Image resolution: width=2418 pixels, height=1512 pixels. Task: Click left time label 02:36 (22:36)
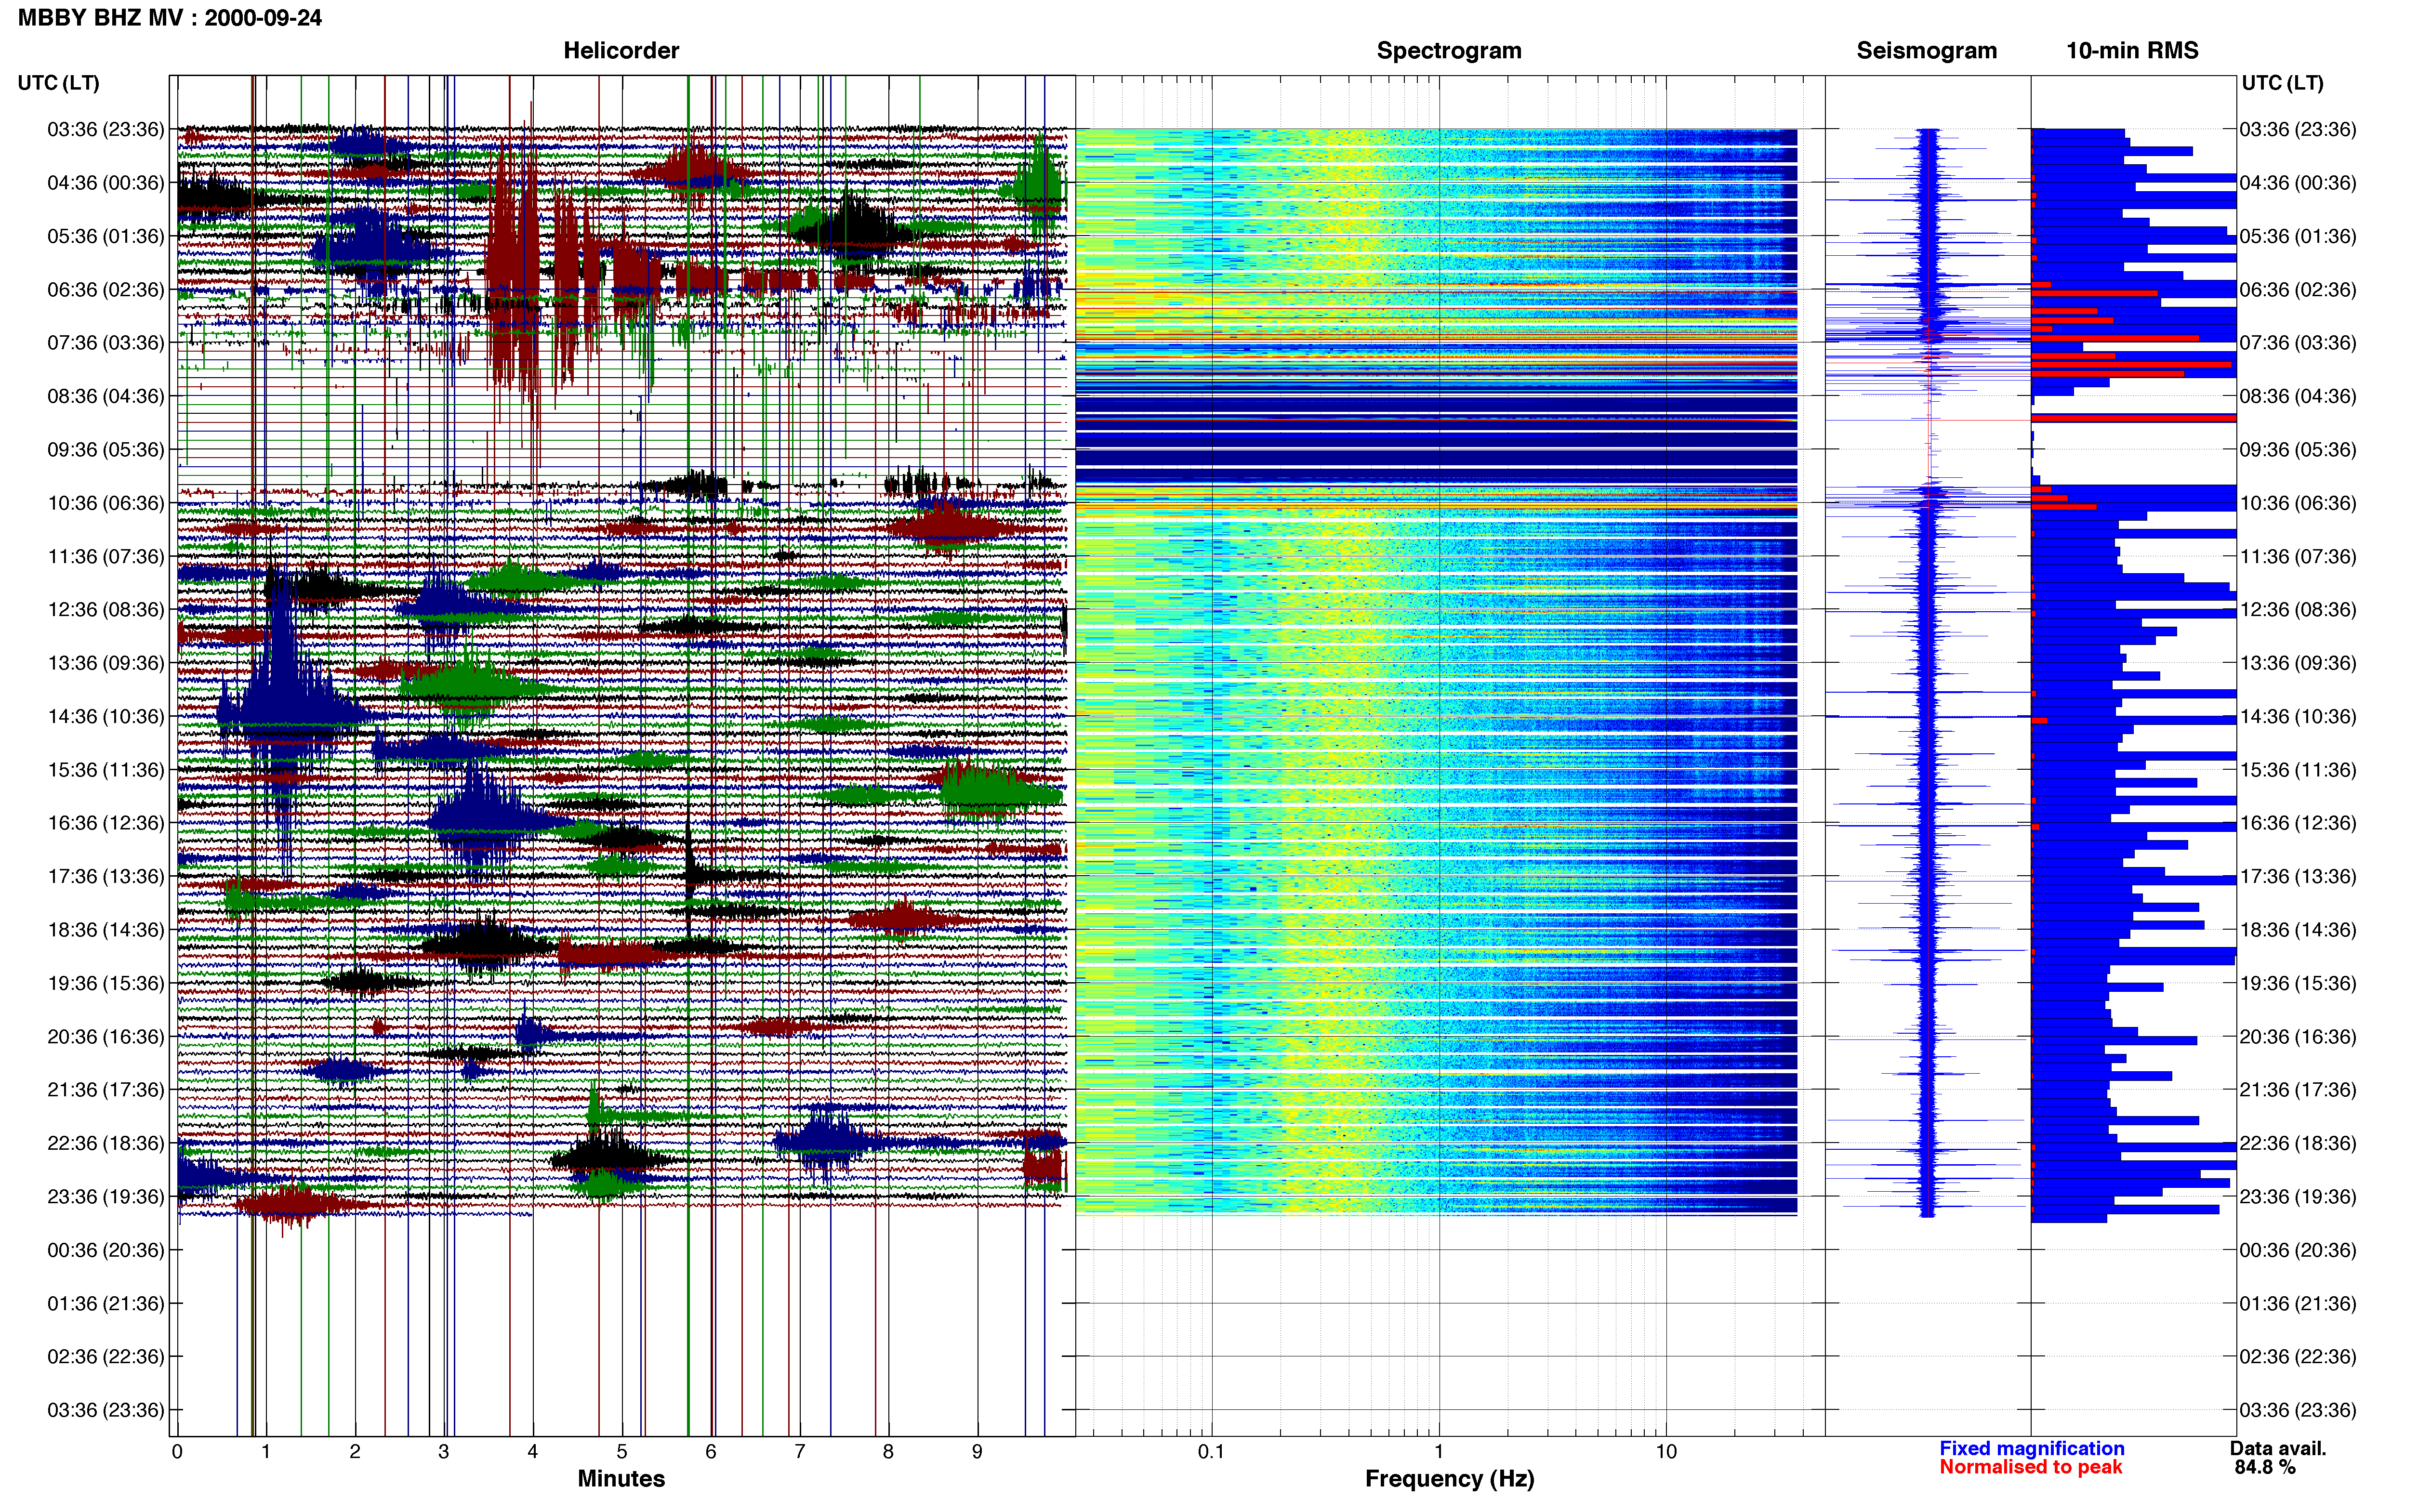point(106,1357)
